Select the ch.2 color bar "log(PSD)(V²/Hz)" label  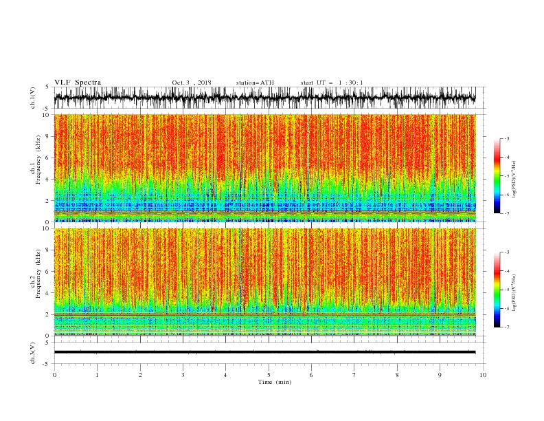514,293
